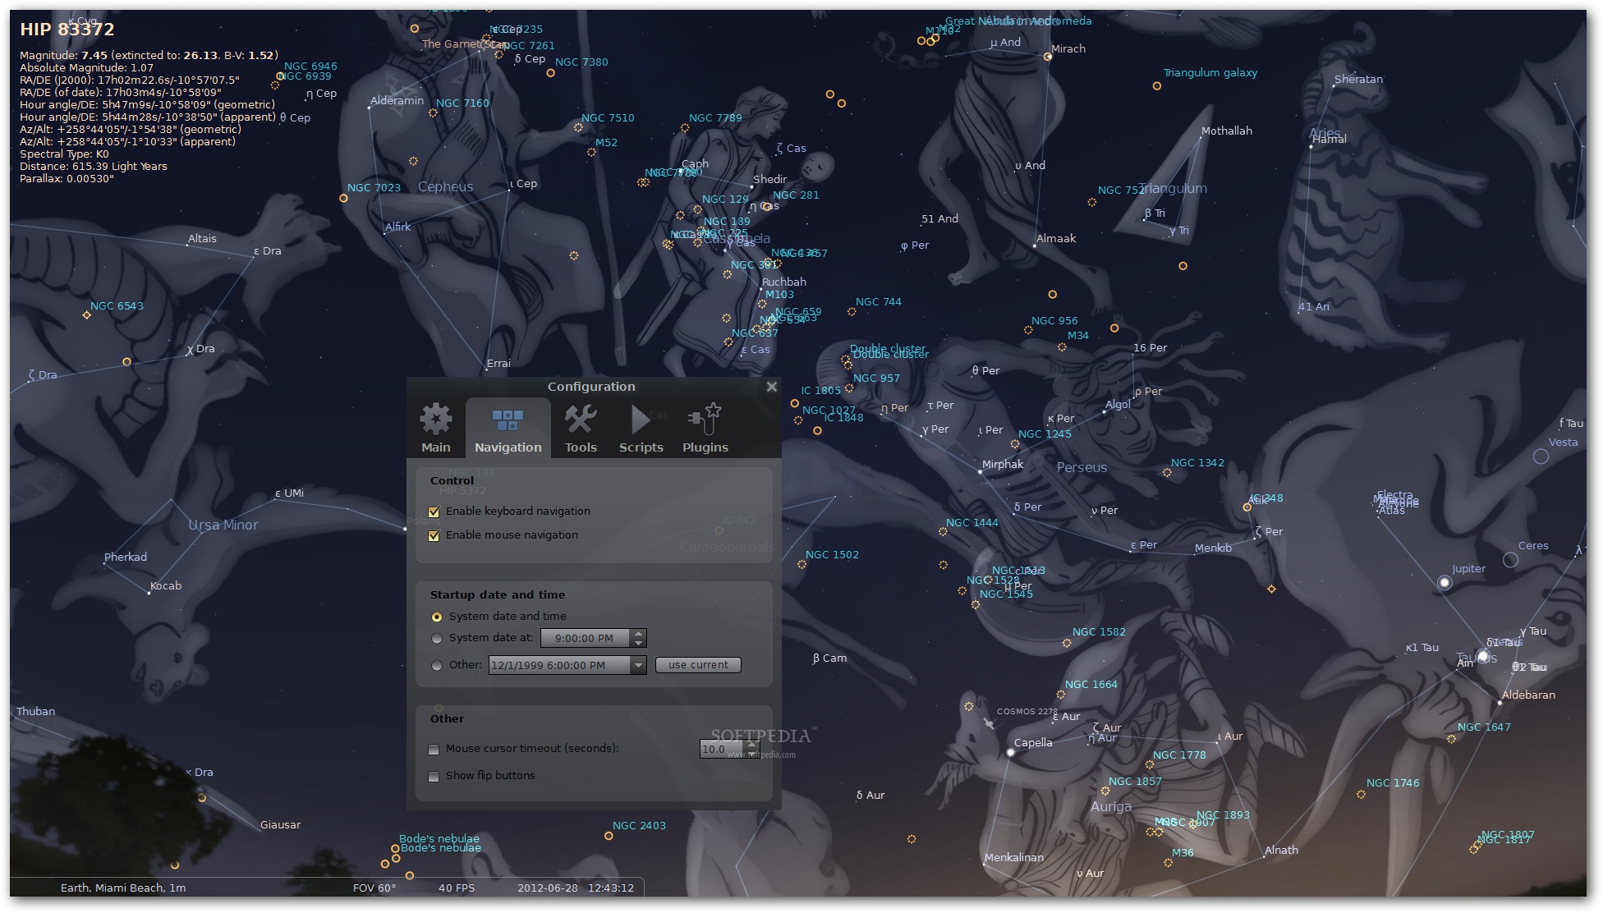Image resolution: width=1603 pixels, height=913 pixels.
Task: Increase the cursor timeout spinner value
Action: (x=751, y=744)
